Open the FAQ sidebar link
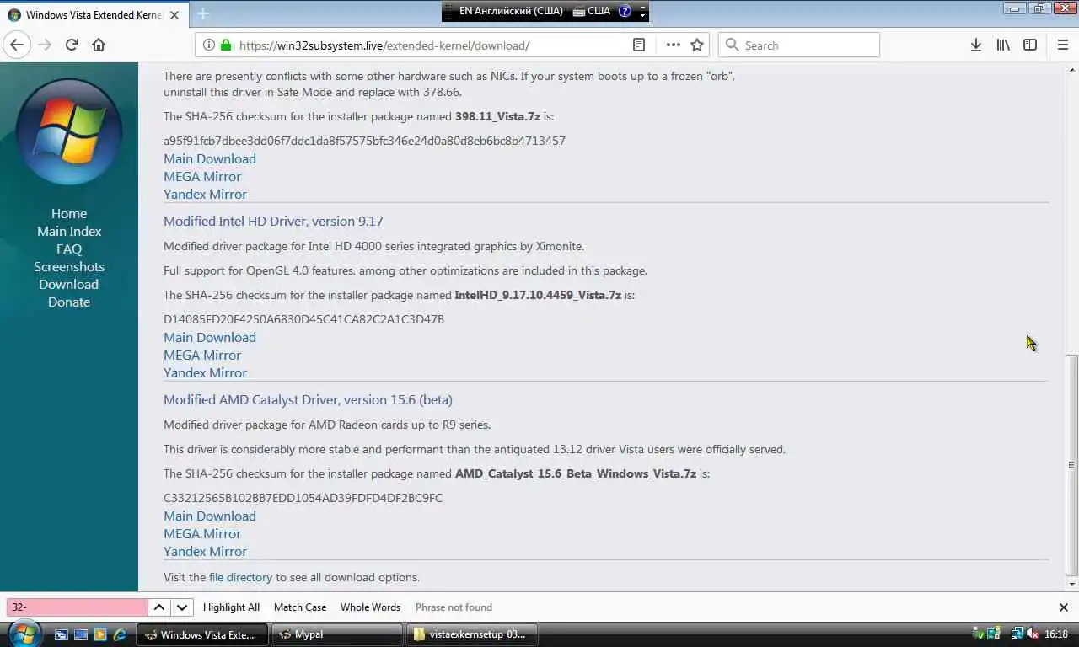The width and height of the screenshot is (1079, 647). point(69,249)
